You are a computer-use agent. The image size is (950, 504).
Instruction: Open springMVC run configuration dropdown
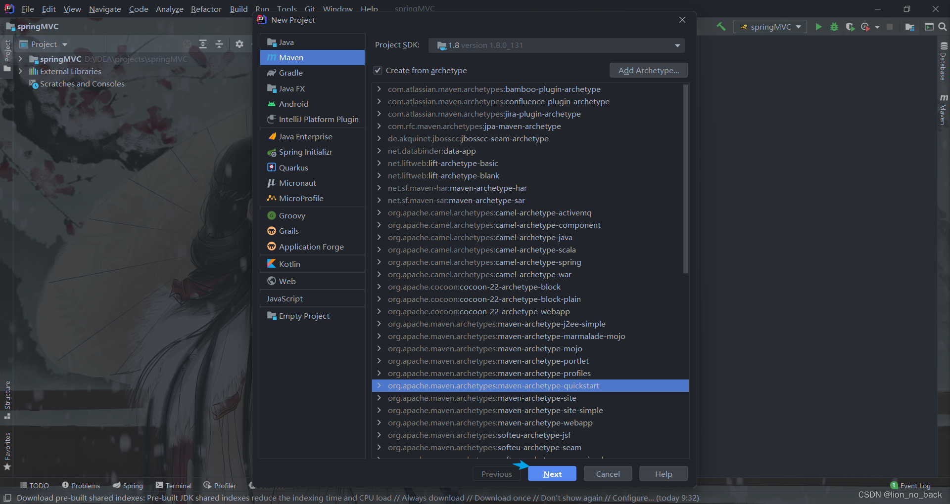pyautogui.click(x=770, y=27)
